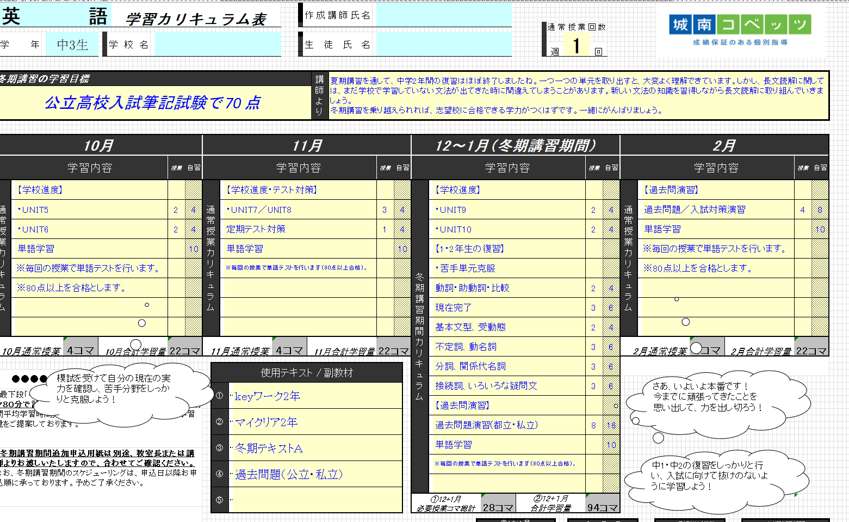The image size is (849, 522).
Task: Click the blank 生徒氏名 field
Action: click(441, 45)
